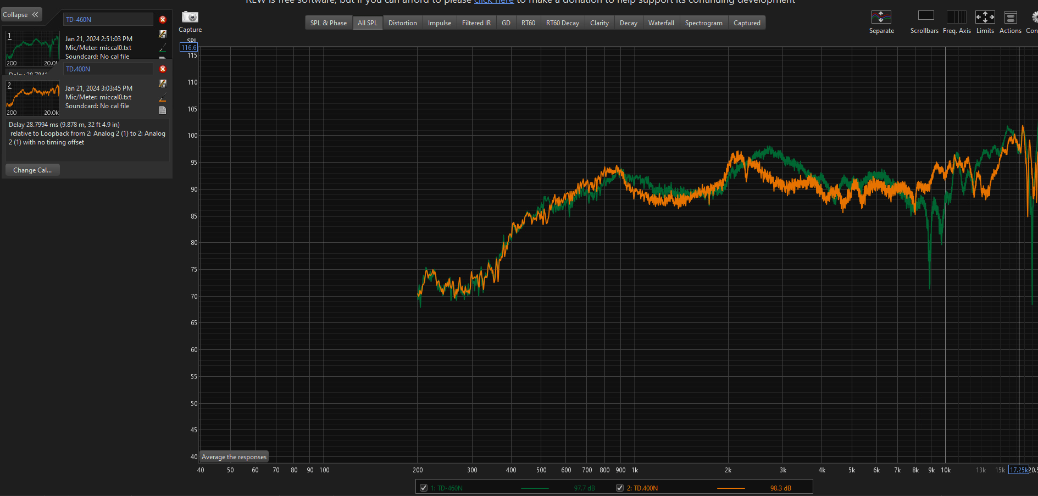Open the graph Limits icon
The height and width of the screenshot is (496, 1038).
(985, 17)
